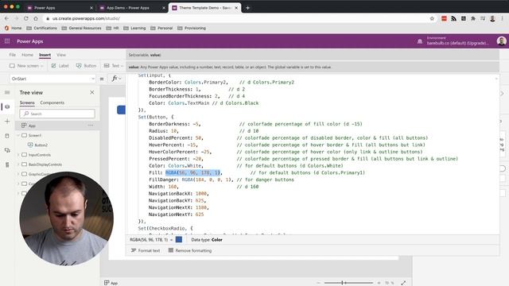Click the Tree view search field

[x=57, y=114]
